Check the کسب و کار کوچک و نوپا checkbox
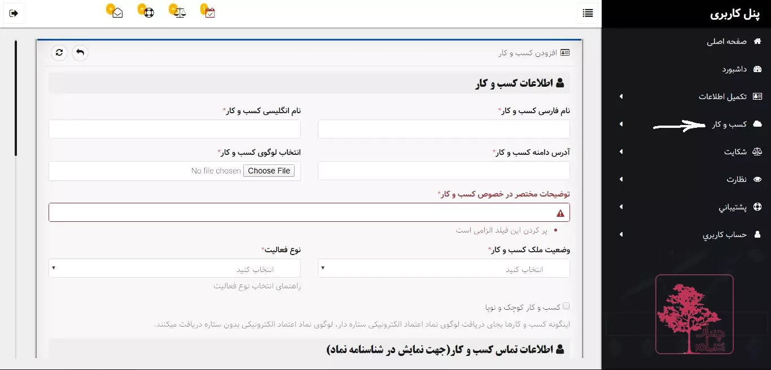This screenshot has width=771, height=370. point(566,306)
